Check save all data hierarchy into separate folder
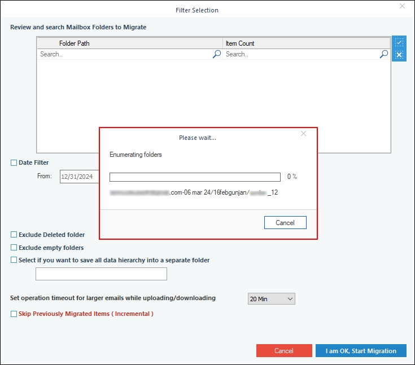 [14, 260]
